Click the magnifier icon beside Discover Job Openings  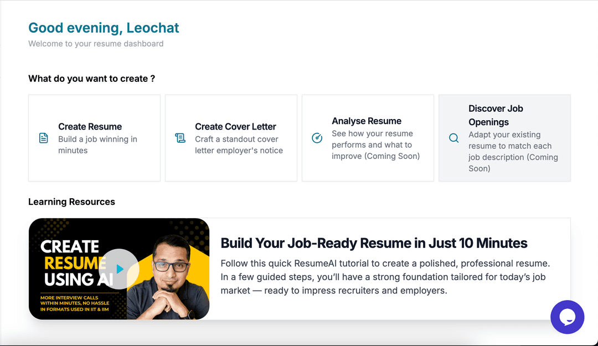[454, 138]
